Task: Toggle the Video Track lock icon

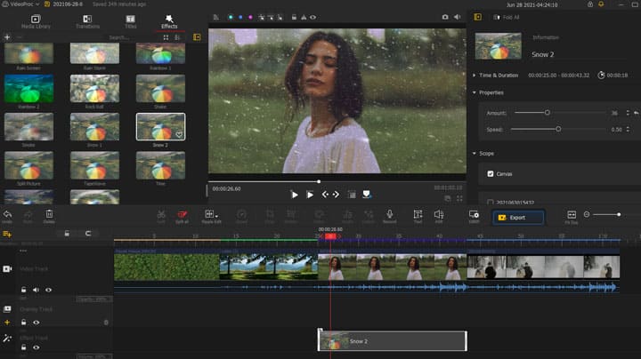Action: pos(24,290)
